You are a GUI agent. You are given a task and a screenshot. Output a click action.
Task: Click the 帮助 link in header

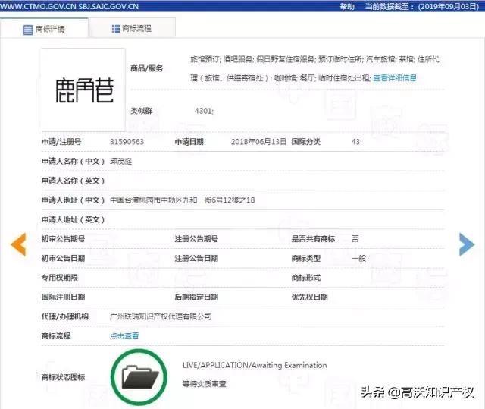[x=347, y=6]
